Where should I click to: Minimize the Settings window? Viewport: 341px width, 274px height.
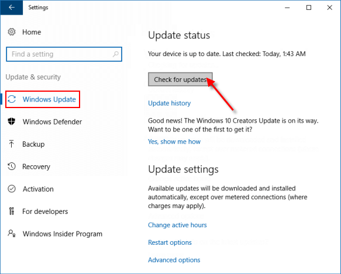[x=287, y=8]
